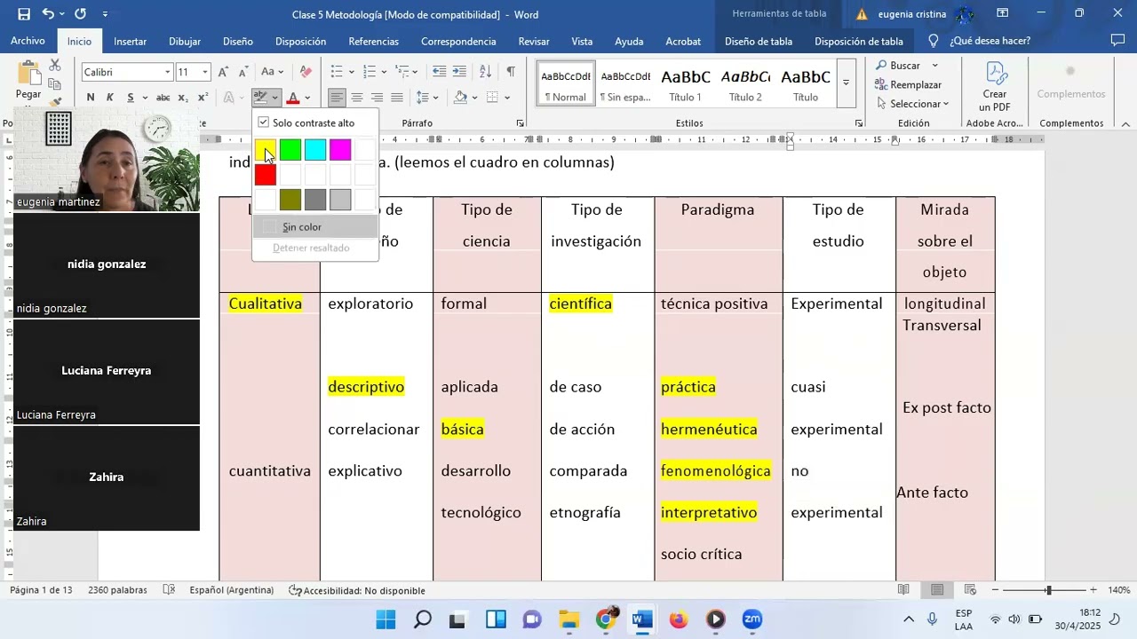Open the font name Calibri dropdown

pyautogui.click(x=167, y=72)
